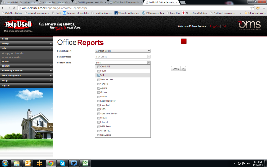Open the contacts sidebar menu
Screen dimensions: 267x167
[x=27, y=66]
